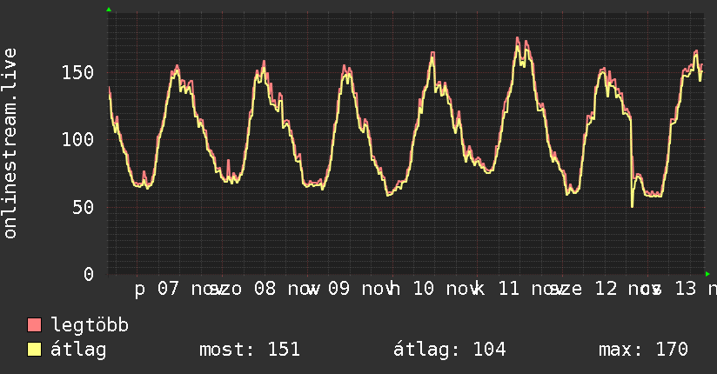
Task: Click the 'max: 170' statistic
Action: pyautogui.click(x=643, y=350)
